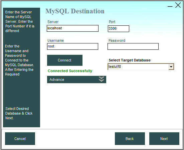Click the Password label text
Screen dimensions: 184x150
117,40
